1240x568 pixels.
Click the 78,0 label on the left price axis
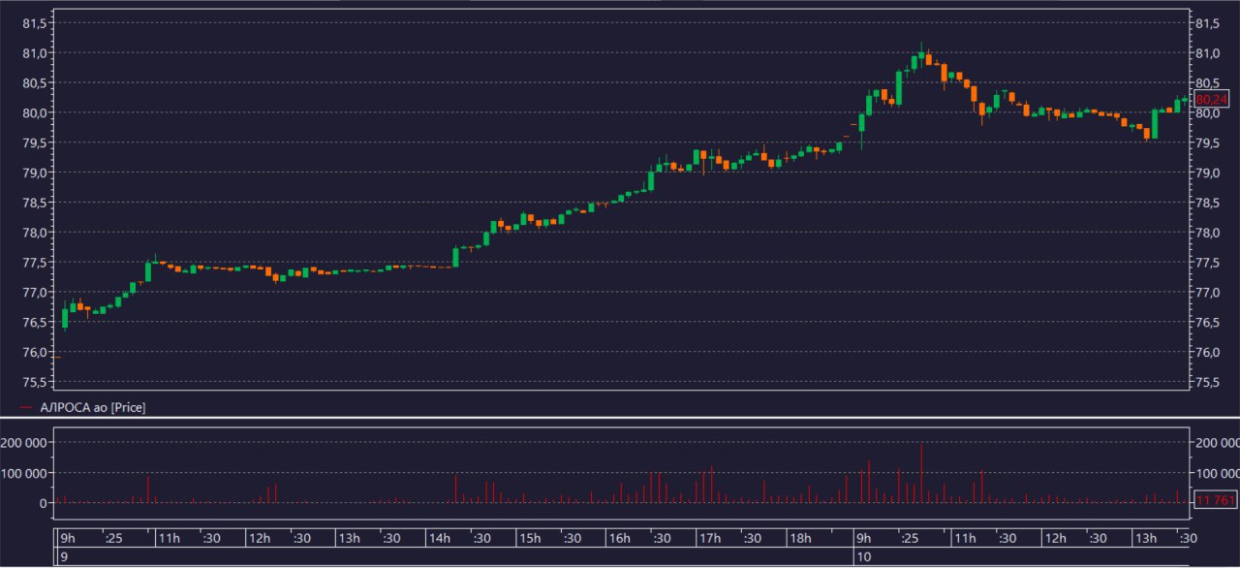coord(33,233)
